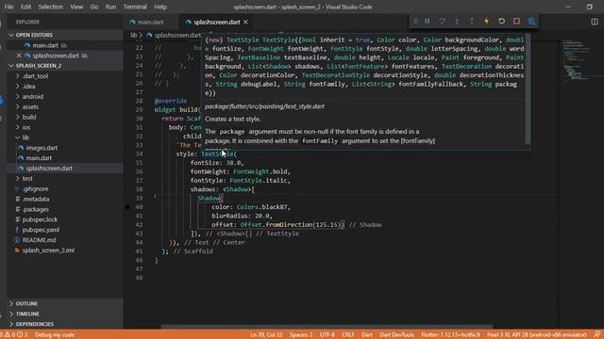The width and height of the screenshot is (604, 339).
Task: Open the .gitignore file
Action: (65, 188)
